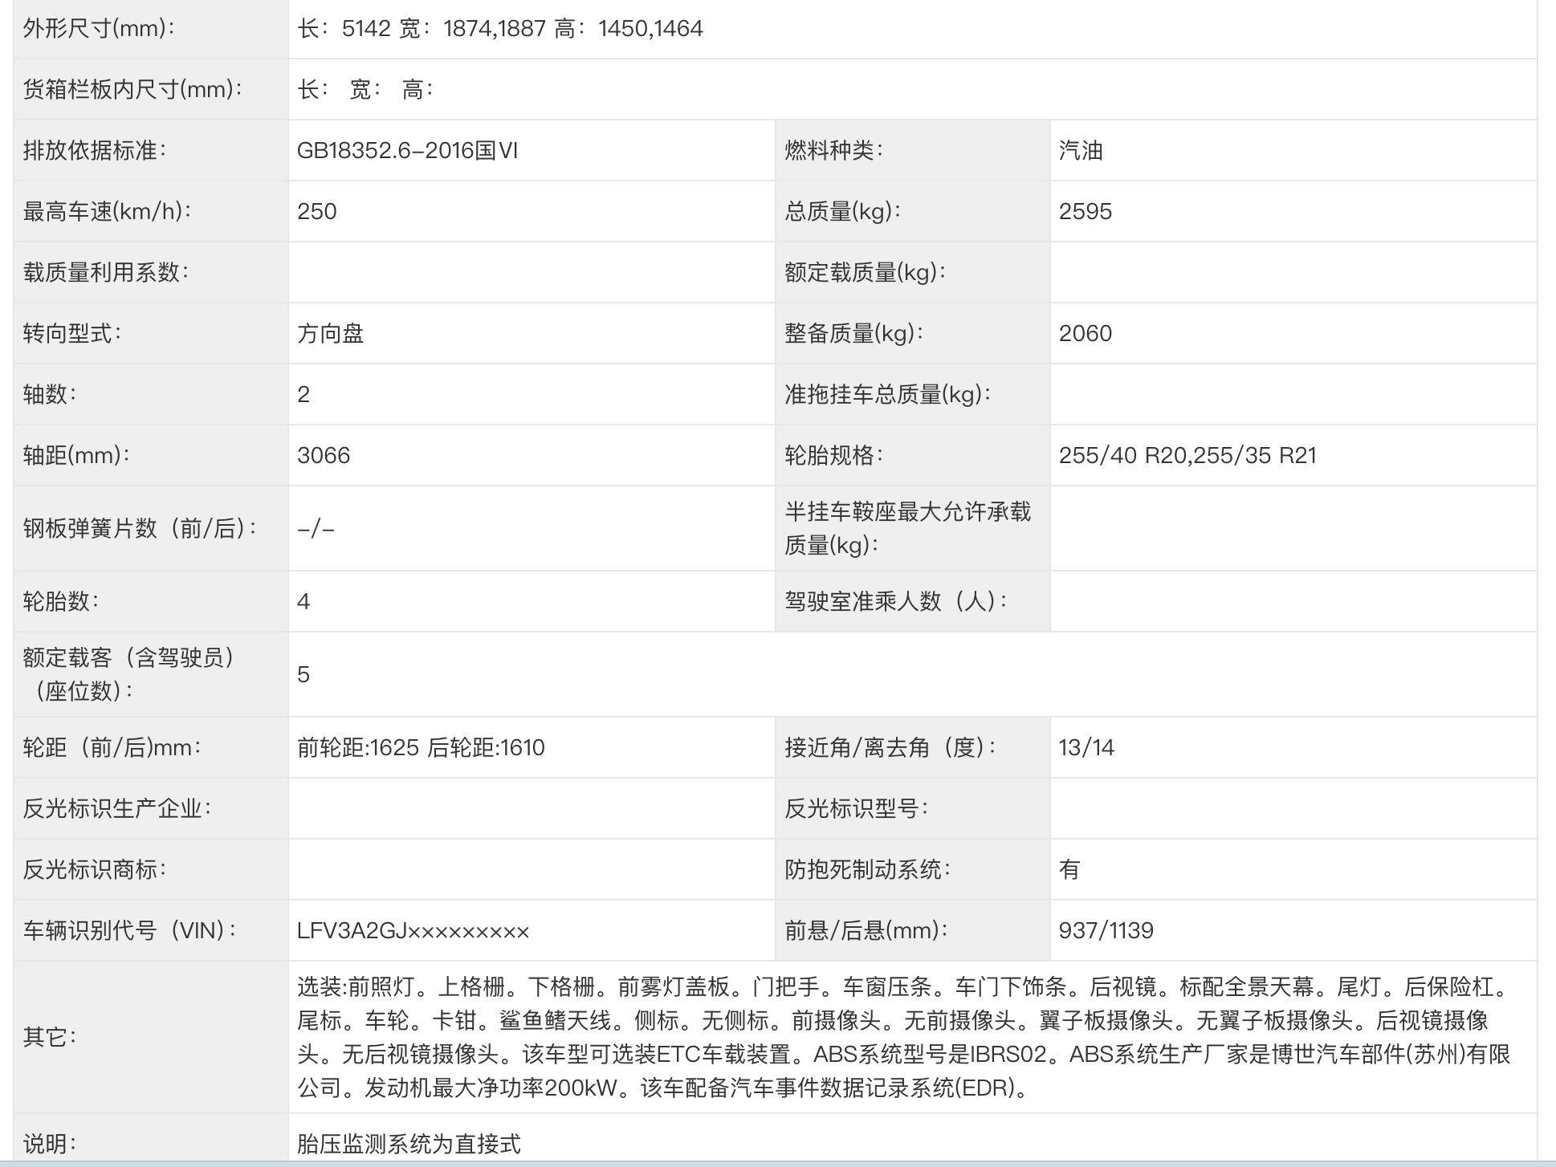The height and width of the screenshot is (1167, 1556).
Task: Click the 轮胎数 value 4
Action: (x=303, y=602)
